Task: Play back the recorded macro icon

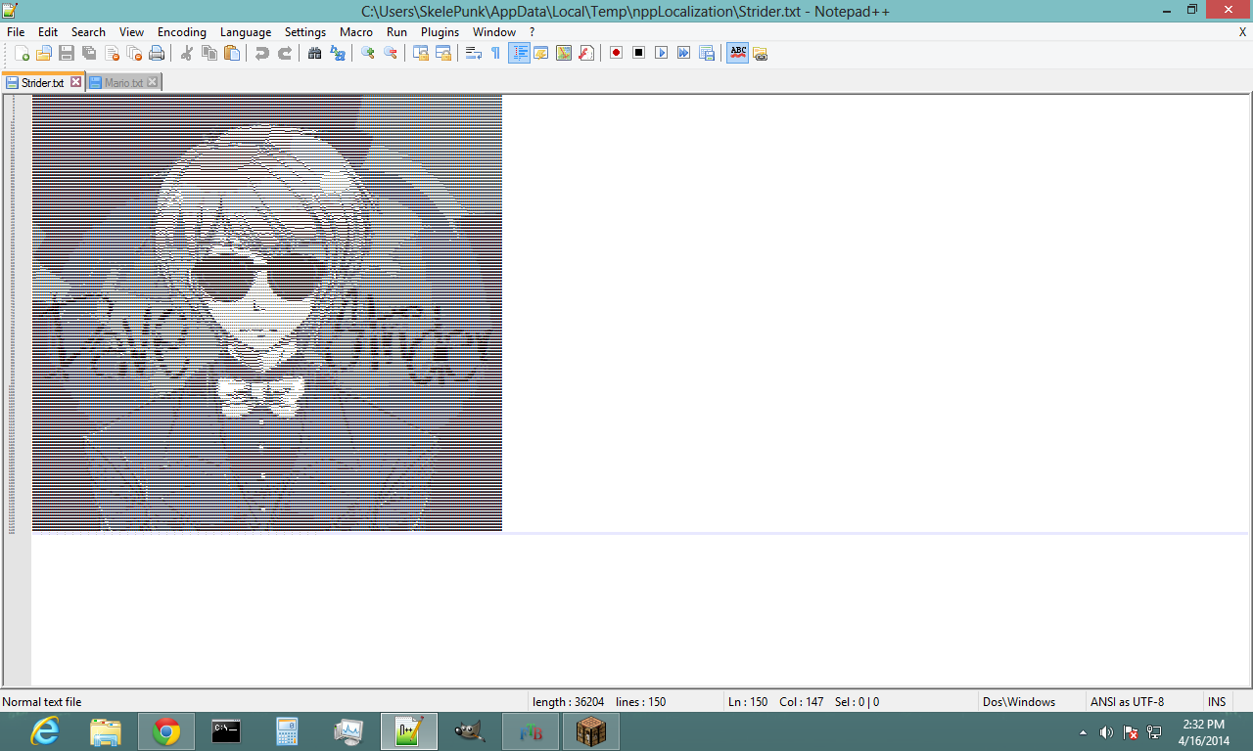Action: 661,53
